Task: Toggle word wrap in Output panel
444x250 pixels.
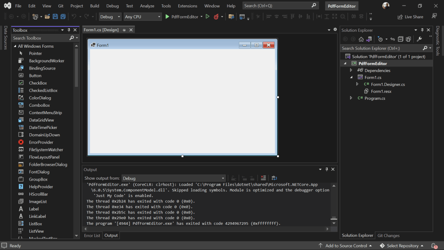Action: pos(274,178)
